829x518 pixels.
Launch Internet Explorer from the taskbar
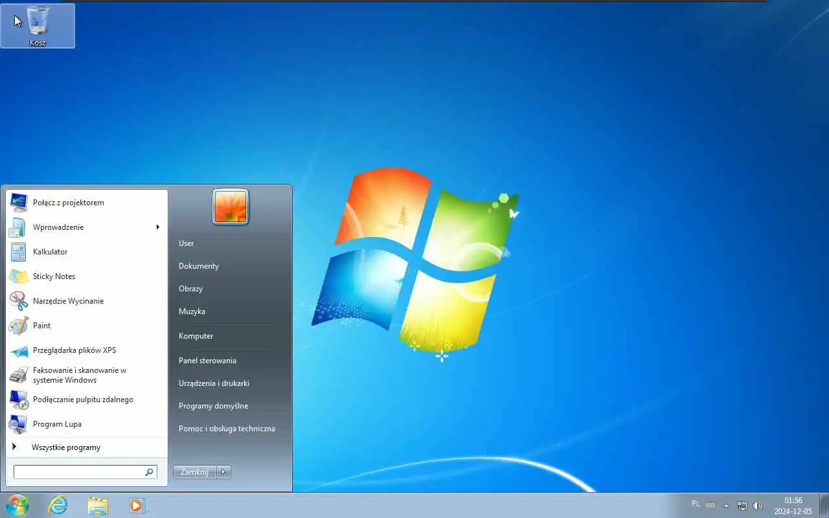(58, 505)
